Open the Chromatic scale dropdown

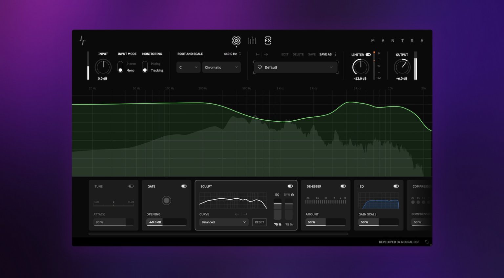[221, 67]
